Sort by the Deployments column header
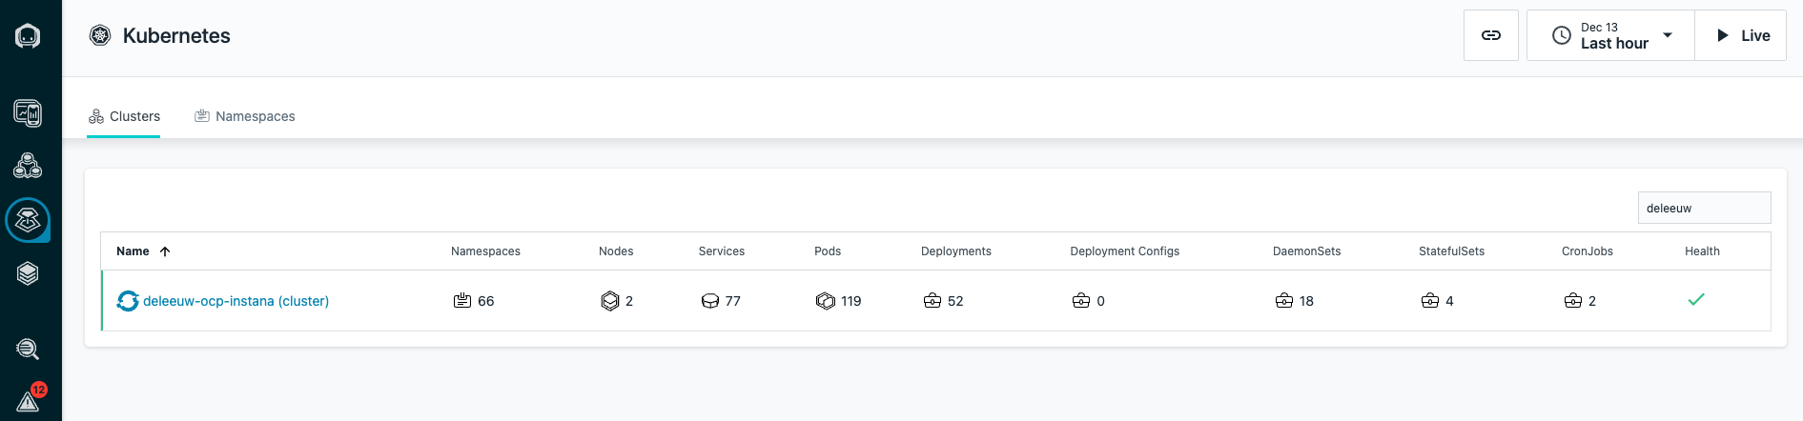 click(x=956, y=251)
